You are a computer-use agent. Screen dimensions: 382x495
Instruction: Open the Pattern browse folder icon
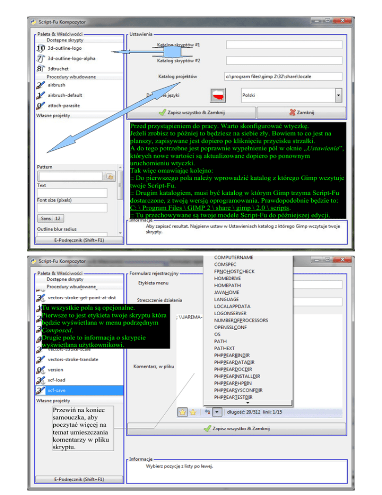click(109, 176)
